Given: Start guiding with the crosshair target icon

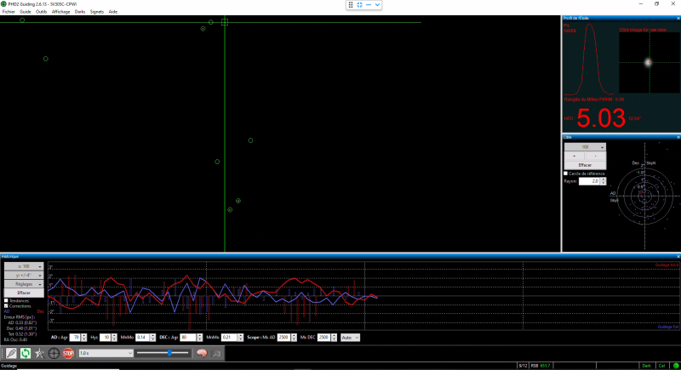Looking at the screenshot, I should click(54, 354).
